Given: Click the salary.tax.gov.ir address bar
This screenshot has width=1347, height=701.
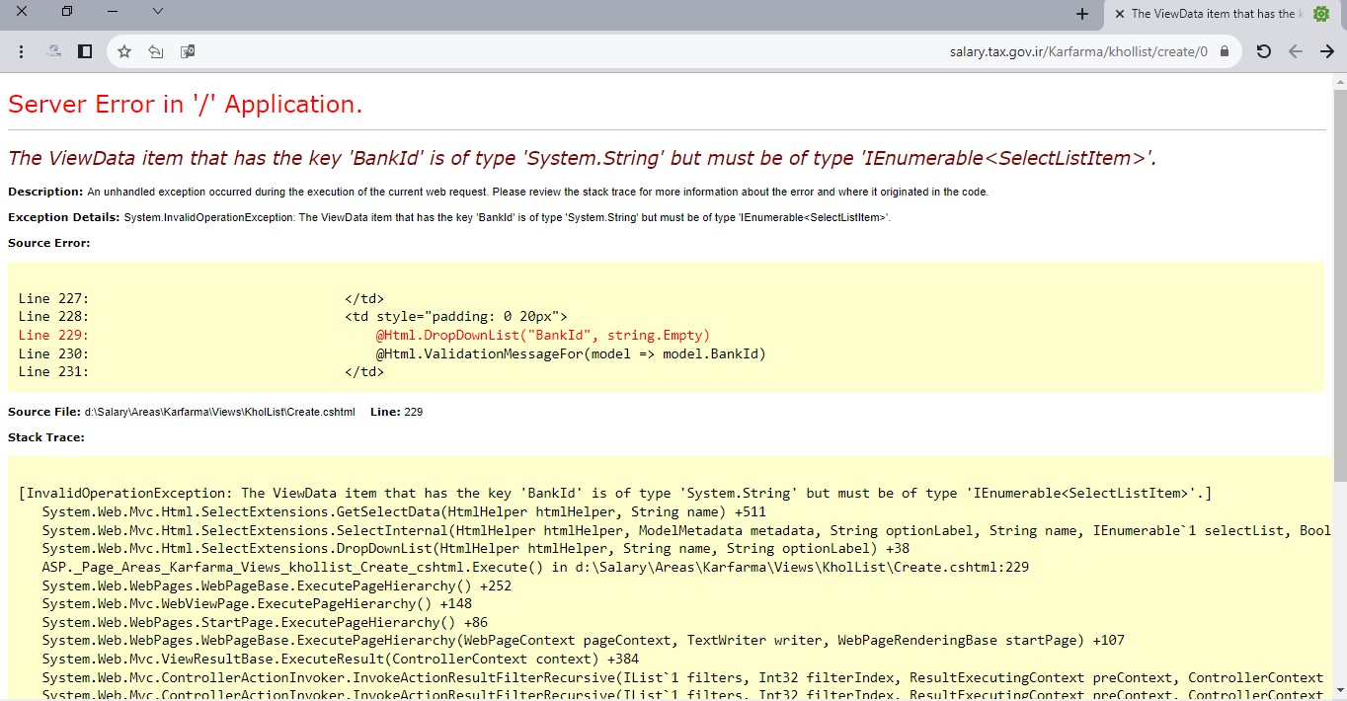Looking at the screenshot, I should 691,51.
